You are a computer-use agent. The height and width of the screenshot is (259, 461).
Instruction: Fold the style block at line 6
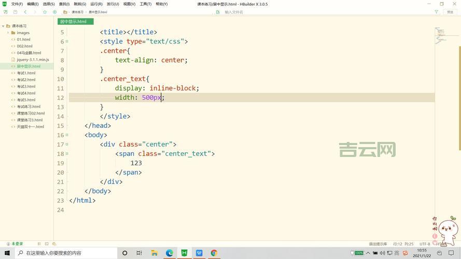67,41
